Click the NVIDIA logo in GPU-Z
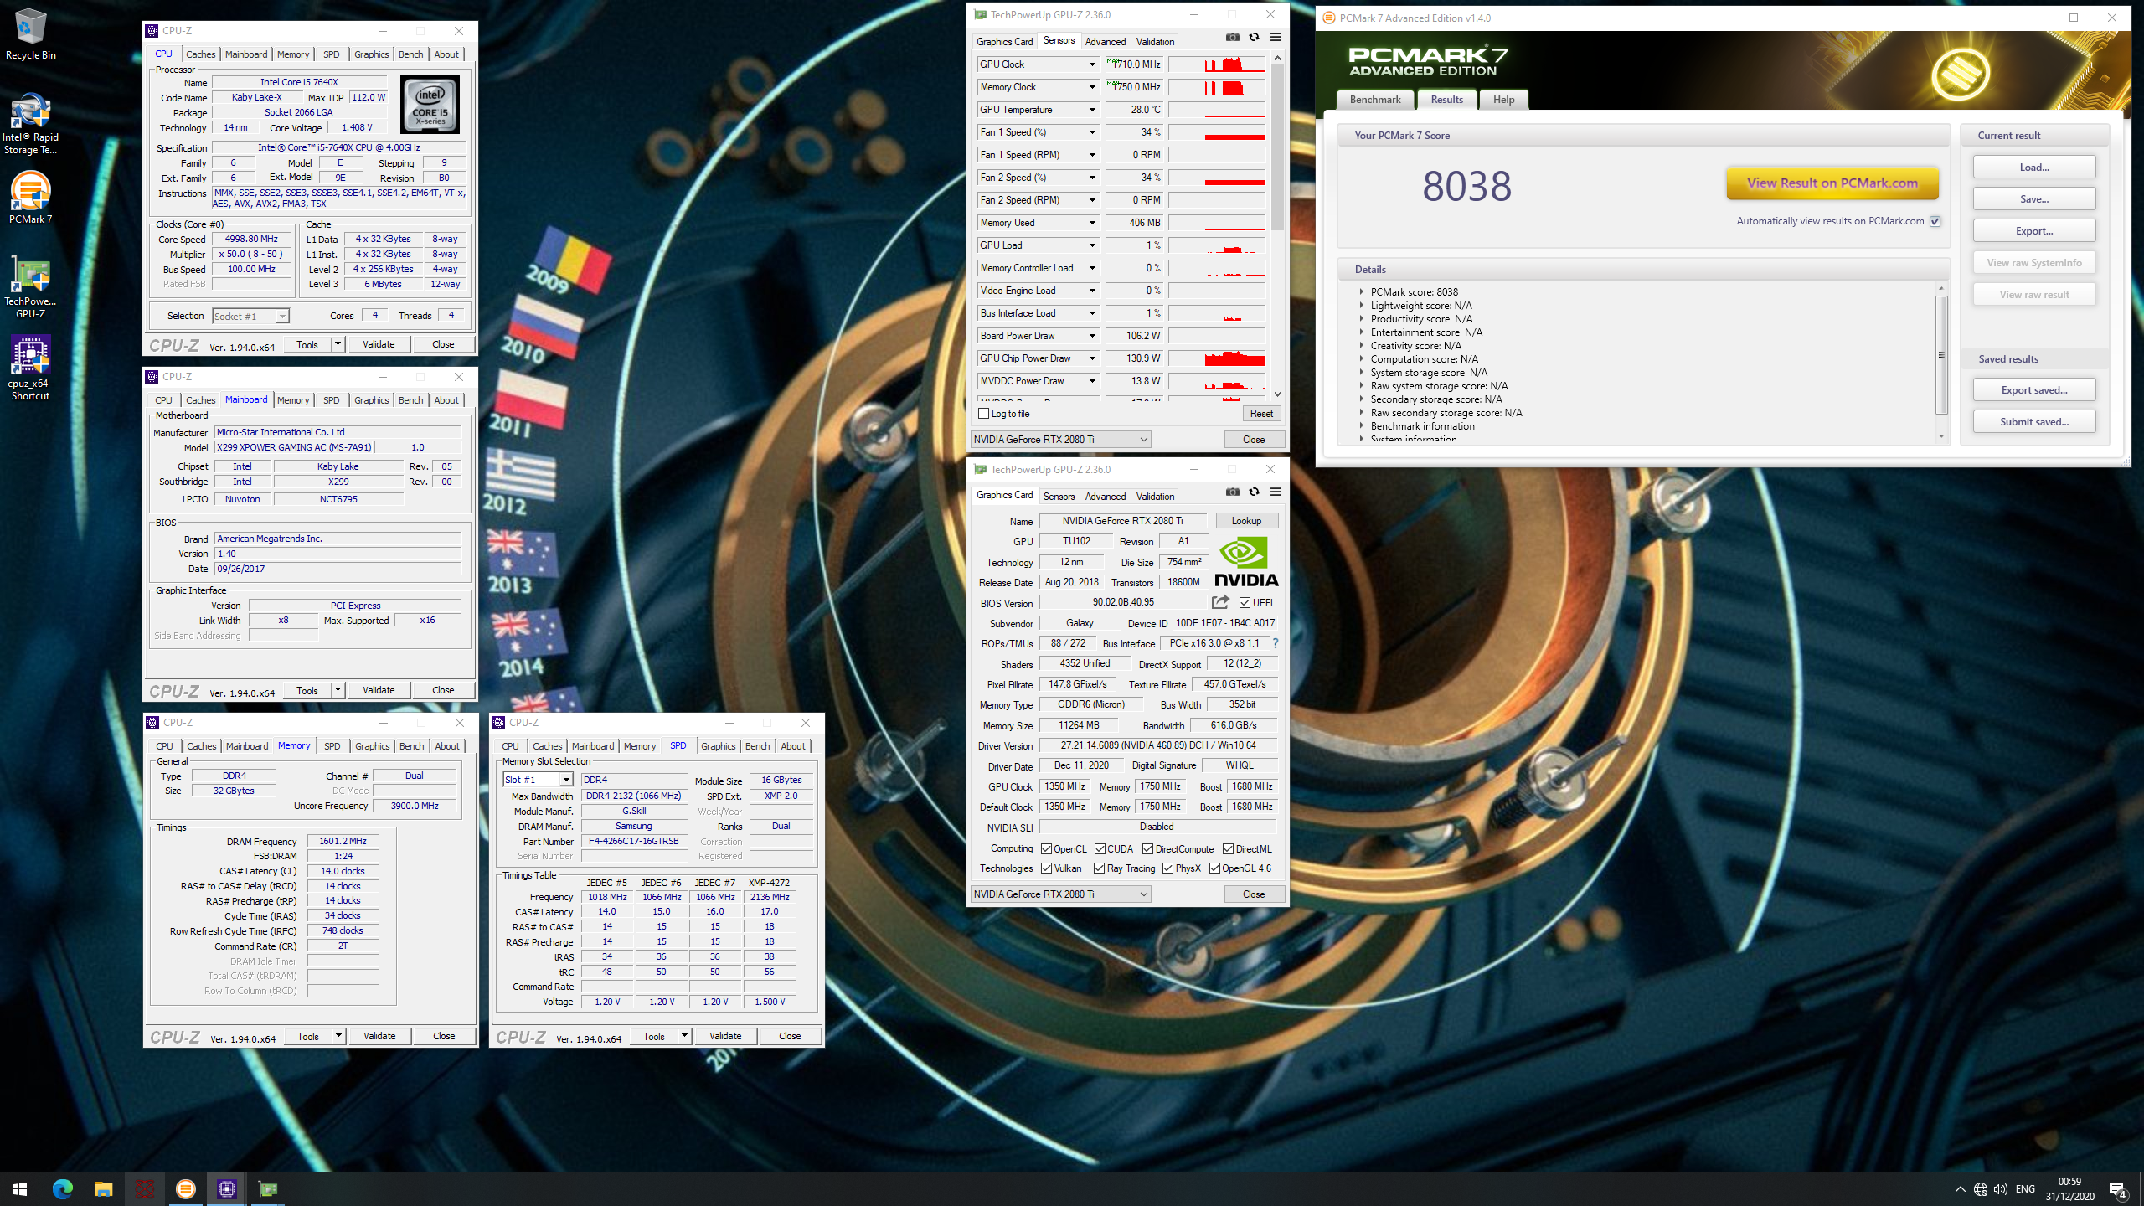The image size is (2144, 1206). 1246,562
